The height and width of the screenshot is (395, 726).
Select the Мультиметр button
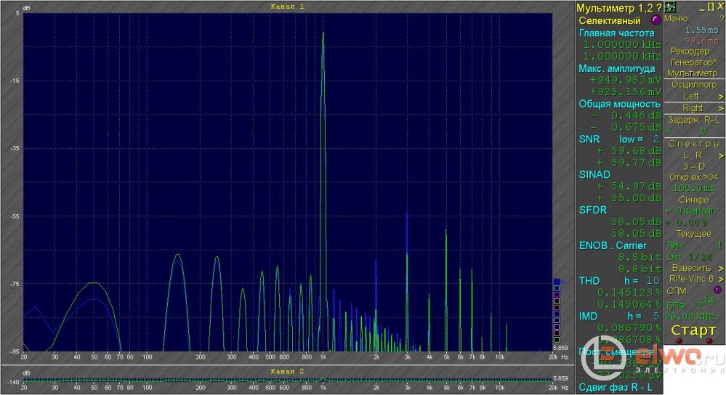(x=693, y=73)
